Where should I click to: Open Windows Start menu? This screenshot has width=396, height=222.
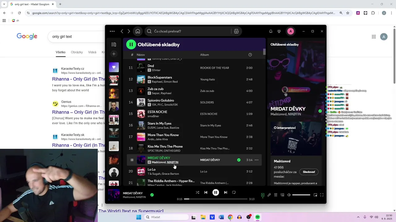click(139, 217)
